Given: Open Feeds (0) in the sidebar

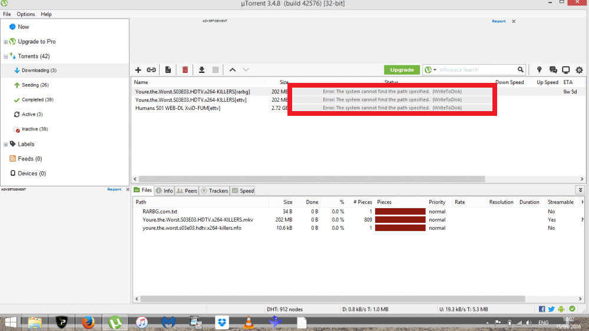Looking at the screenshot, I should tap(29, 159).
